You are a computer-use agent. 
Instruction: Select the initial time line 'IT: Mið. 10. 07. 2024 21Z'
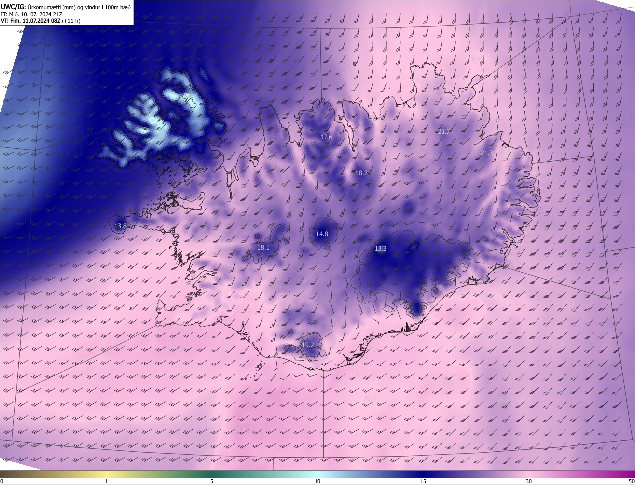(x=32, y=14)
